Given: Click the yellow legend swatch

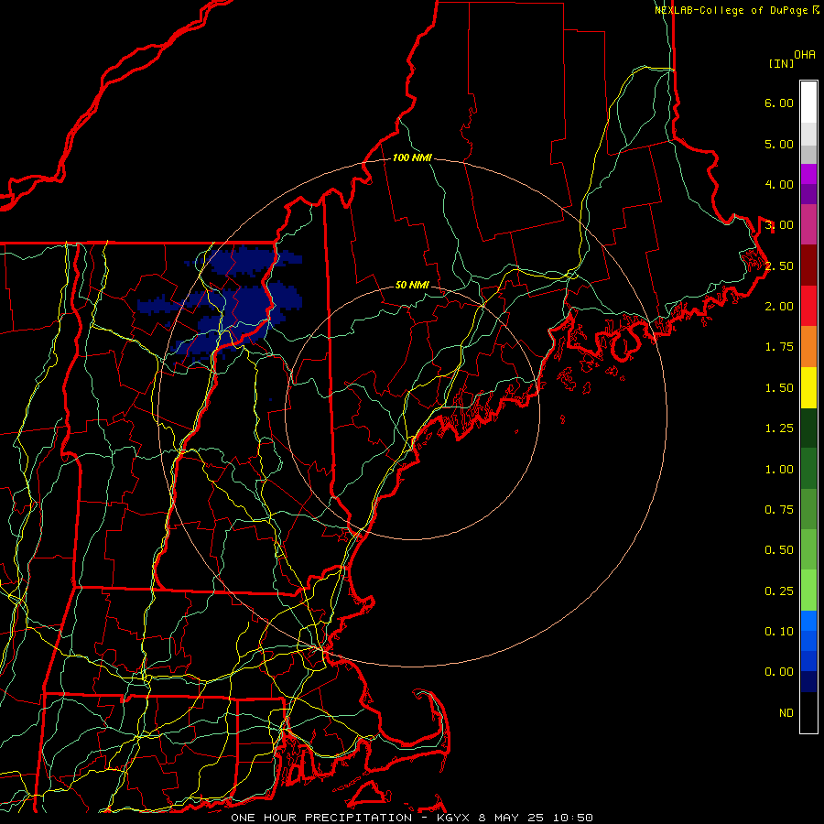Looking at the screenshot, I should coord(808,387).
